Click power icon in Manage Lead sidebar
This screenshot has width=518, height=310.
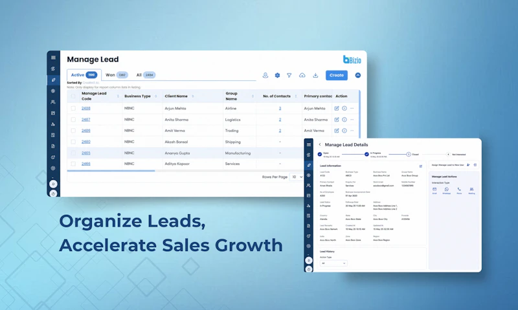click(x=53, y=194)
